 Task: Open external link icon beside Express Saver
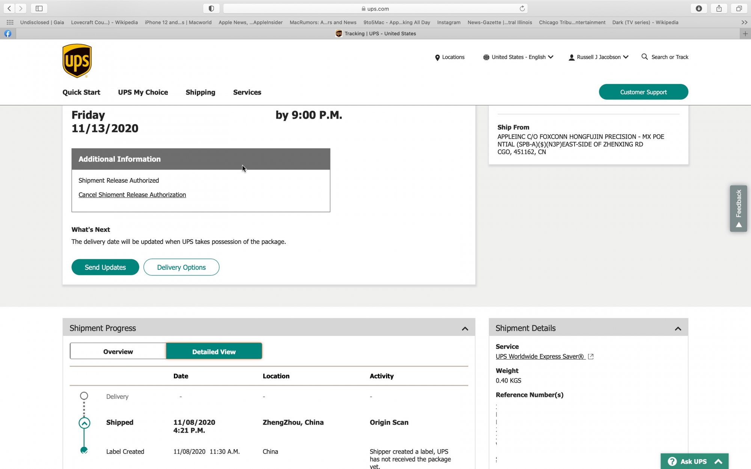click(x=591, y=356)
